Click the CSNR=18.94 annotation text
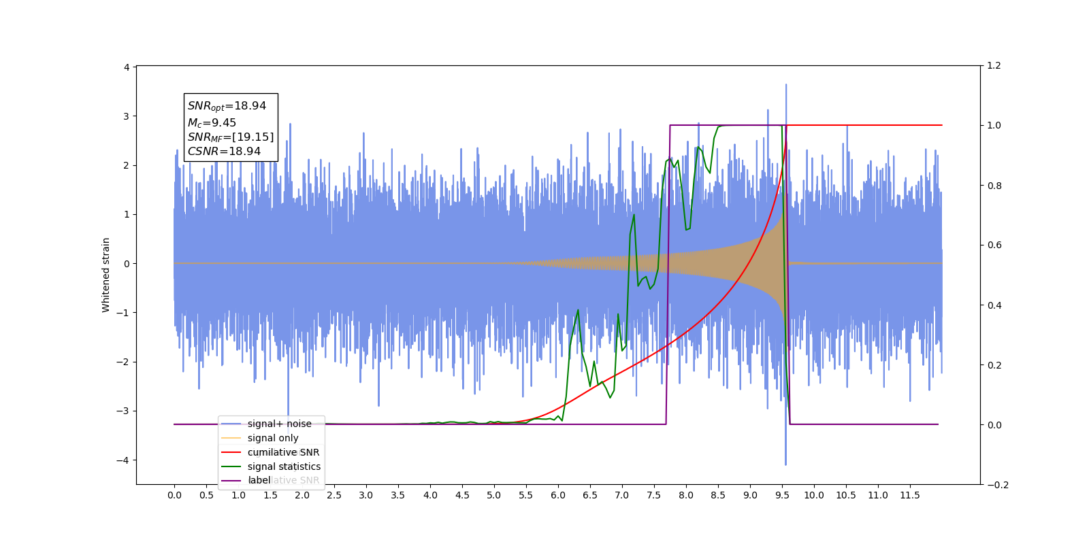This screenshot has width=1089, height=544. (225, 152)
